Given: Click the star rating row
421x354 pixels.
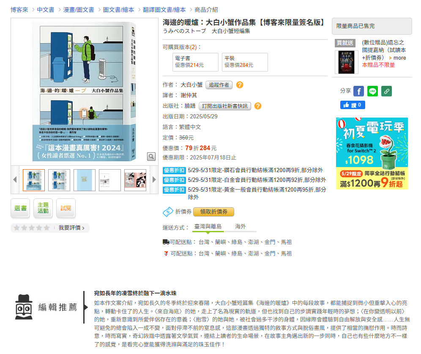Looking at the screenshot, I should 32,228.
